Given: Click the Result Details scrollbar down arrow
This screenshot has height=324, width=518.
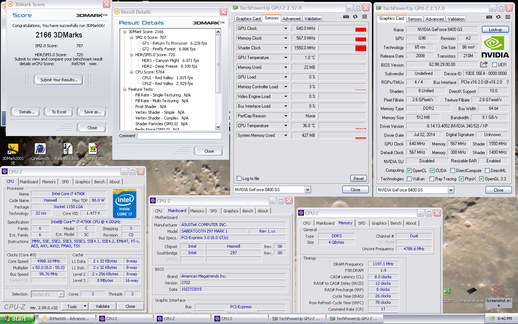Looking at the screenshot, I should pyautogui.click(x=218, y=127).
